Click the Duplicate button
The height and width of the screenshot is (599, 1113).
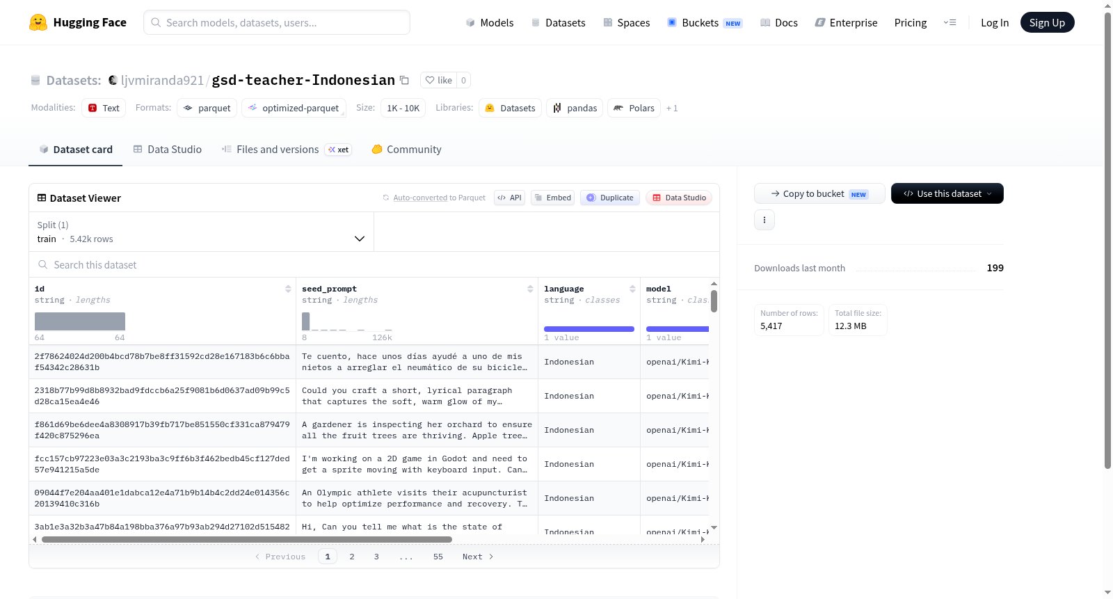pos(610,198)
